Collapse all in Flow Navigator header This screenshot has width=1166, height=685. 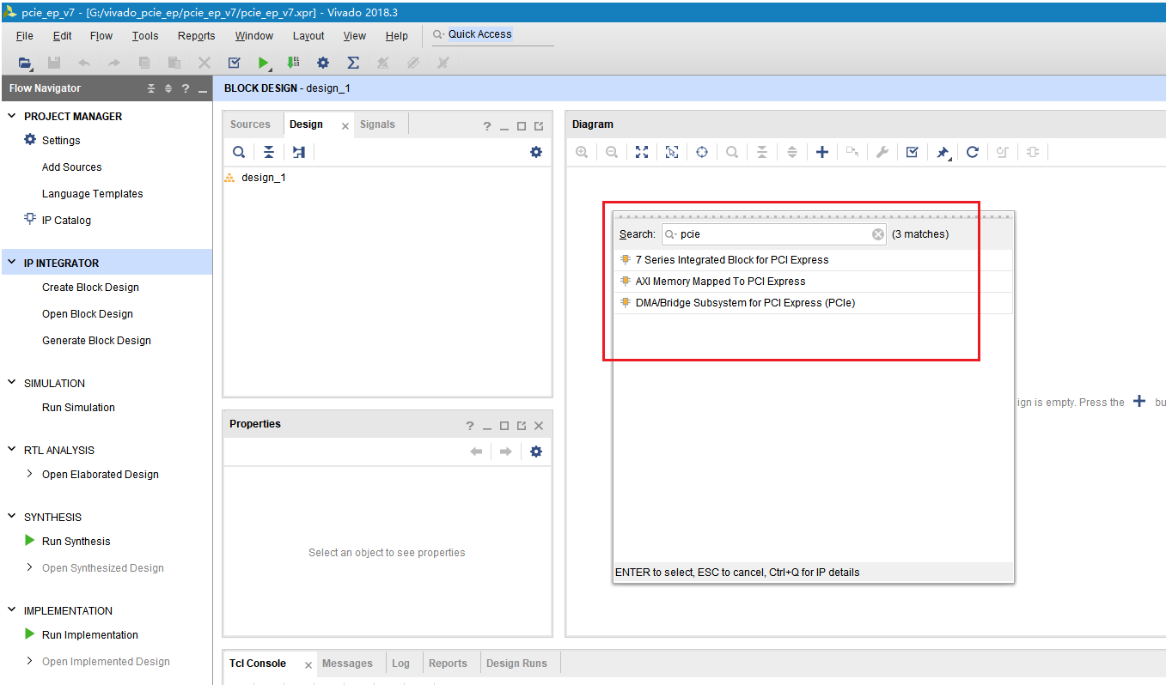pos(151,88)
